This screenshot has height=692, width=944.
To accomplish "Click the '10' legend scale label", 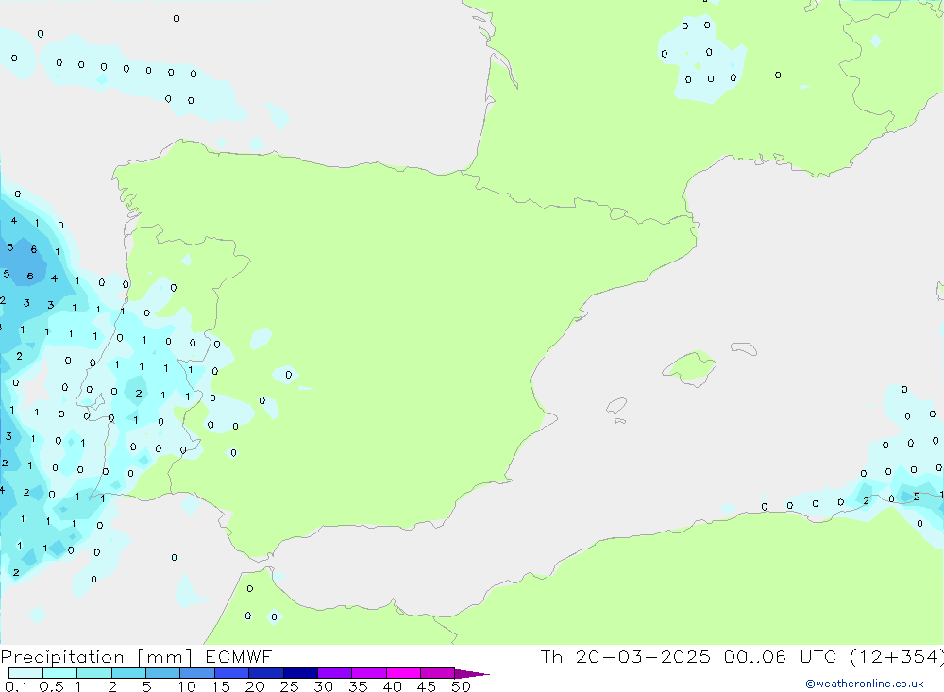I will pyautogui.click(x=187, y=686).
